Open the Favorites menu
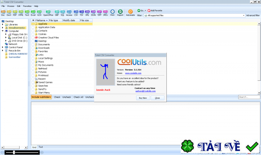This screenshot has height=155, width=261. click(27, 6)
